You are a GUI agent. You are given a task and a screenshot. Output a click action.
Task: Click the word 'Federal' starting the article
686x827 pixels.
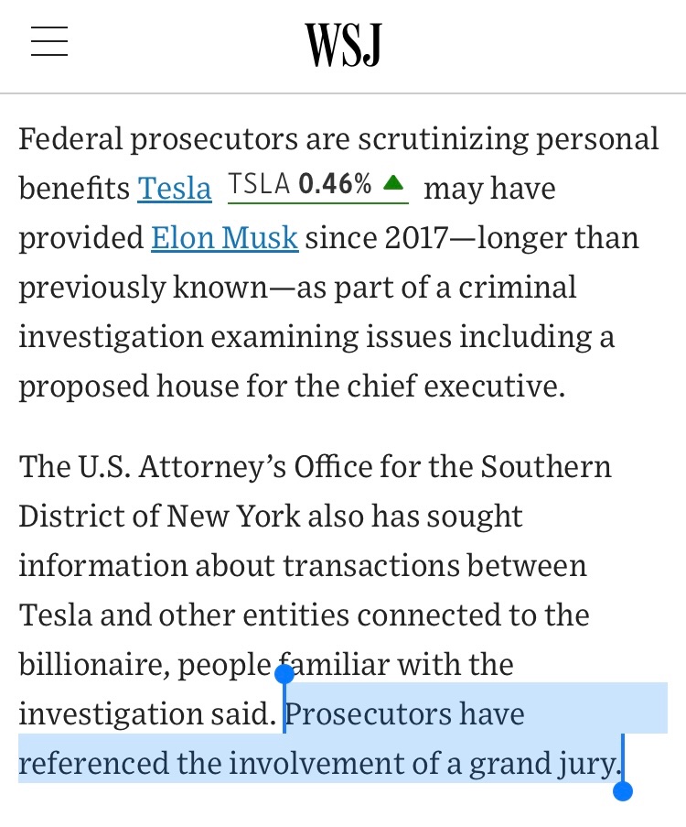pos(70,138)
